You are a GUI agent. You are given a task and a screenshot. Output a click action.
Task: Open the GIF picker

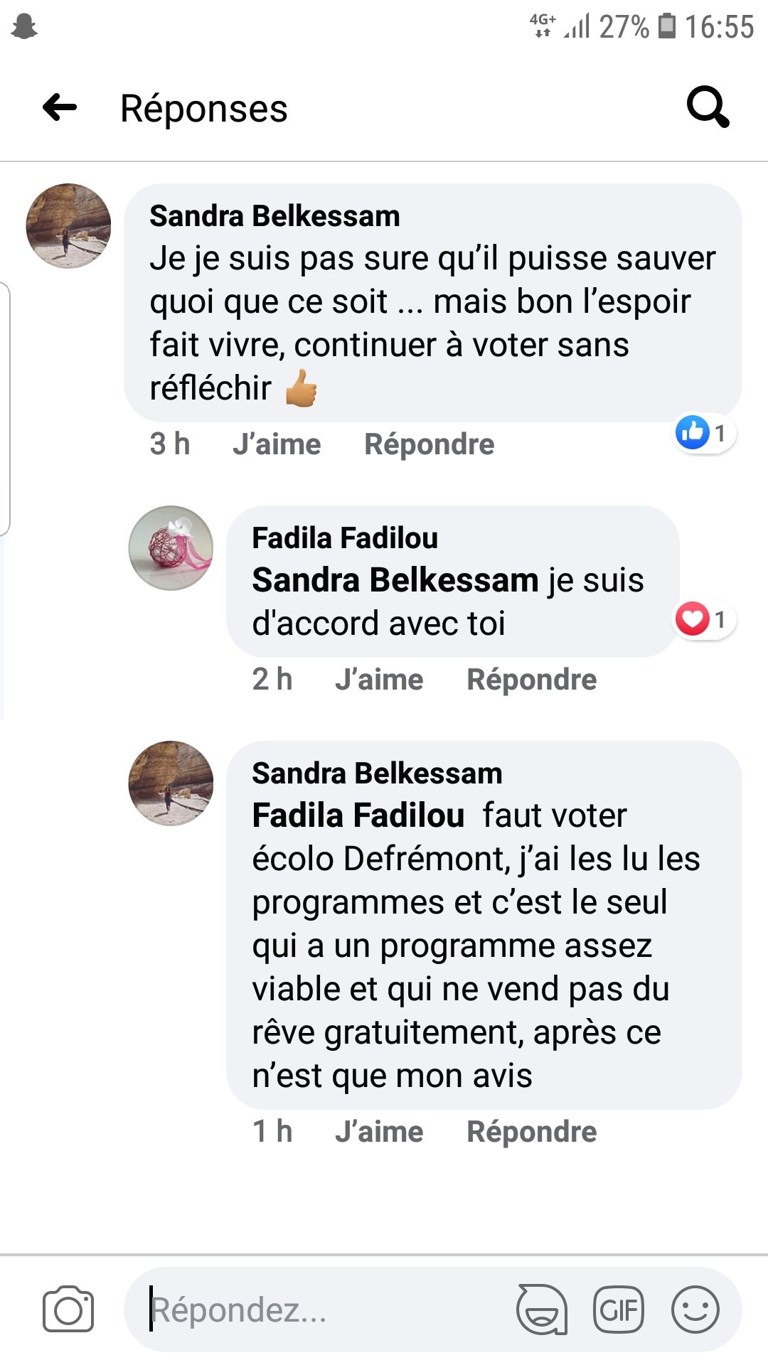click(619, 1310)
